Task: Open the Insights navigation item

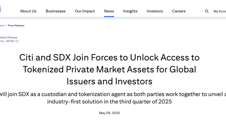Action: pyautogui.click(x=130, y=11)
